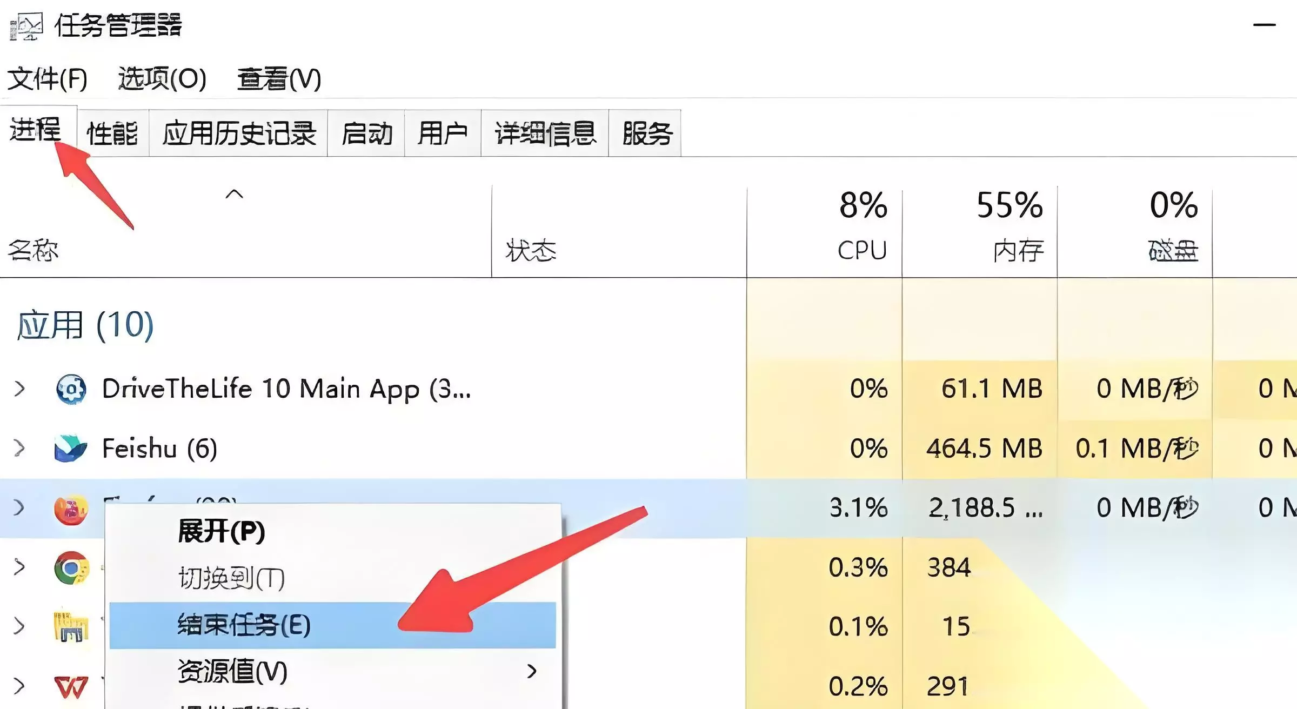
Task: Sort by the CPU column header
Action: click(x=861, y=250)
